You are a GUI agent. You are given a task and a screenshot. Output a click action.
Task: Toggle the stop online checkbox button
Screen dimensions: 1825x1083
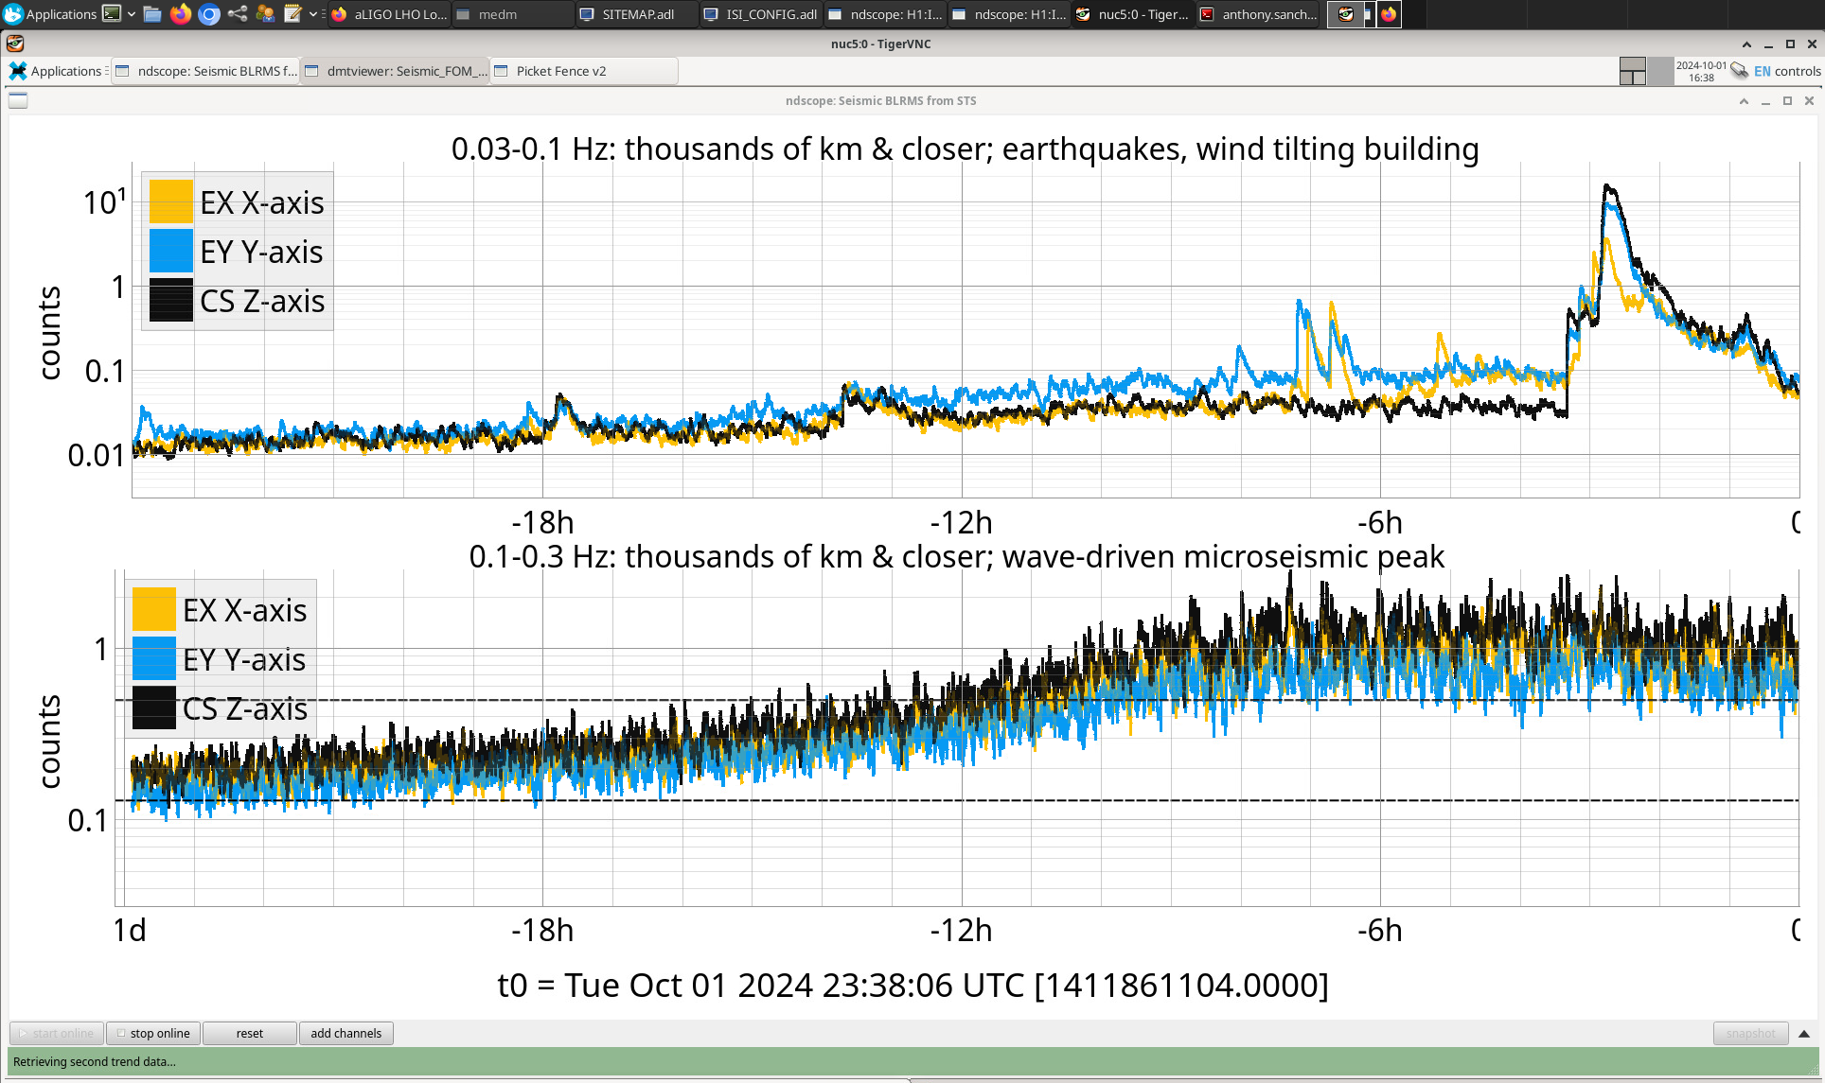tap(153, 1033)
